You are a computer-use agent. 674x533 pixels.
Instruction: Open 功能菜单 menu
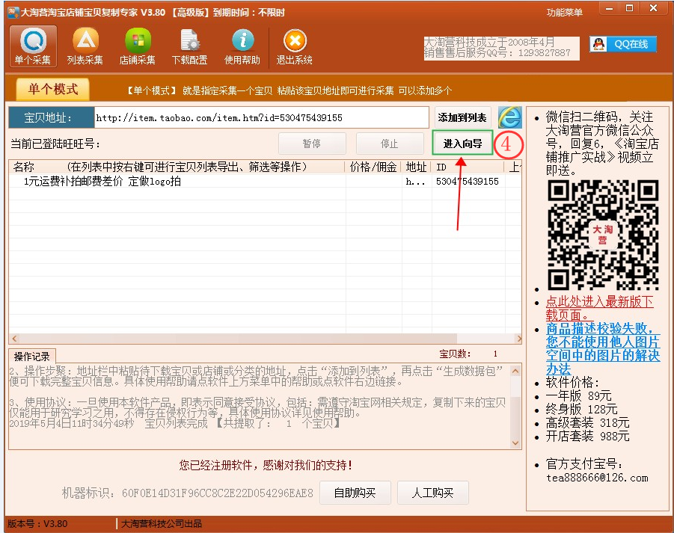pyautogui.click(x=565, y=13)
